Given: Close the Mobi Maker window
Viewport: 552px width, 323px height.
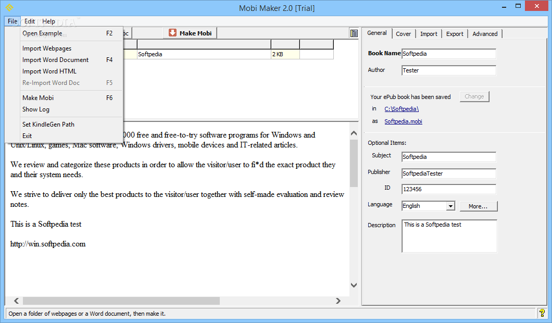Looking at the screenshot, I should click(x=537, y=6).
